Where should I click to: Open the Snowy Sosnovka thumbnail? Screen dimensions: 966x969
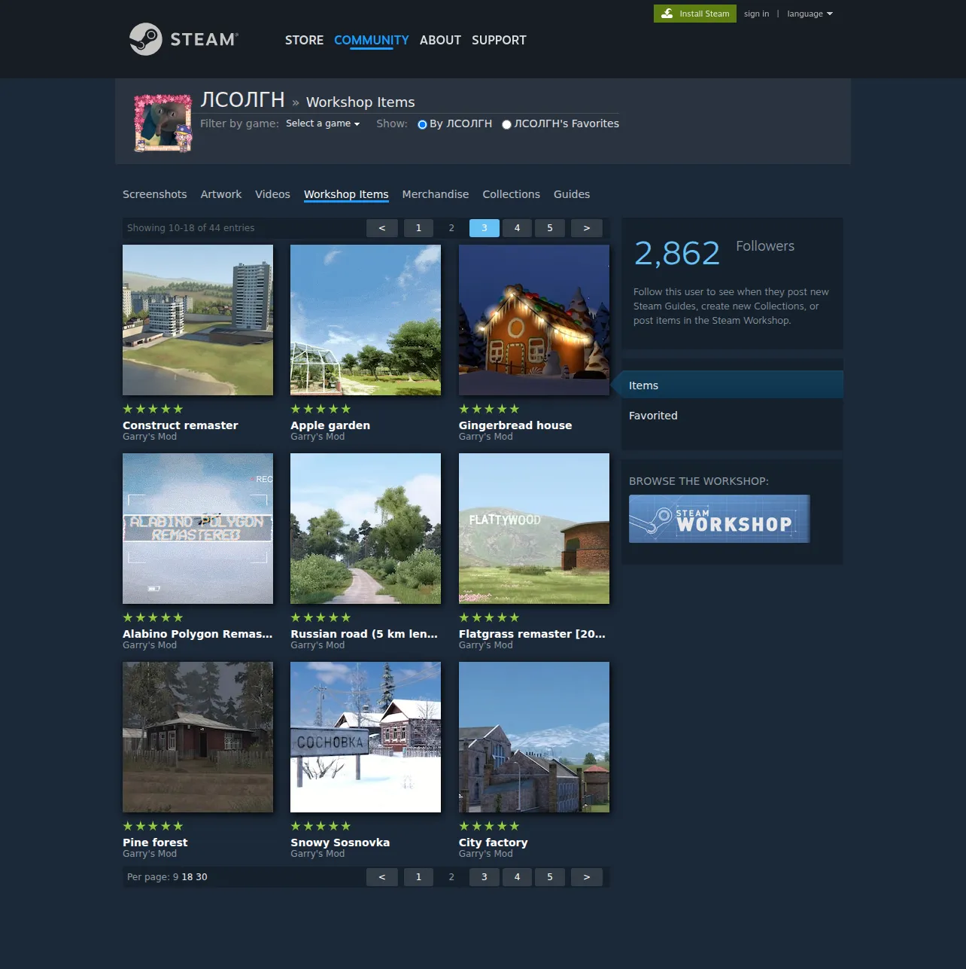click(366, 737)
